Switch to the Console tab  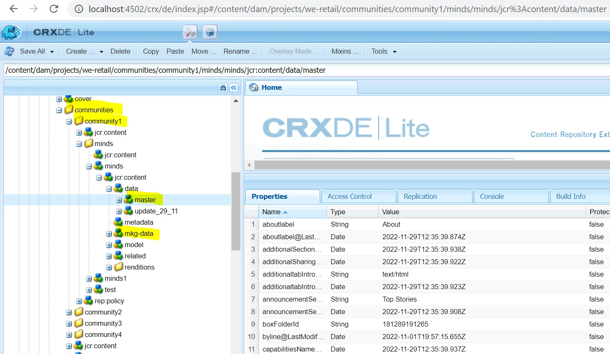point(511,196)
